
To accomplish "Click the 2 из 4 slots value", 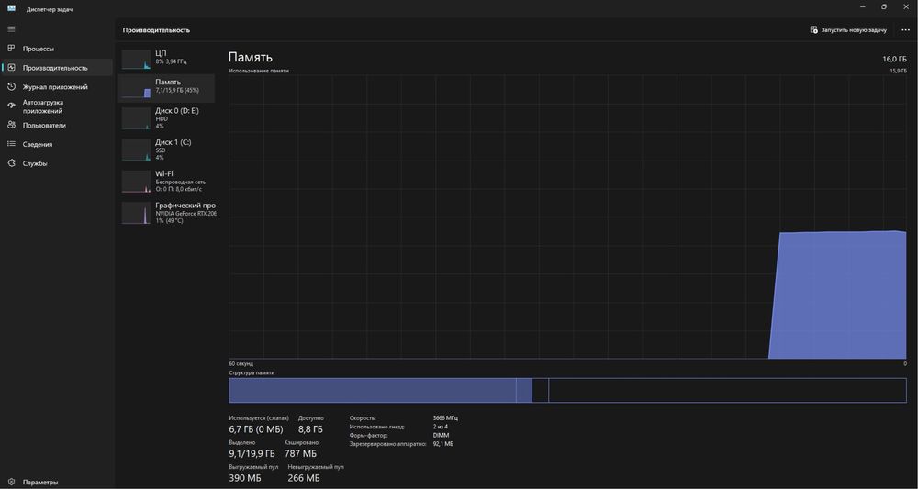I will 441,427.
